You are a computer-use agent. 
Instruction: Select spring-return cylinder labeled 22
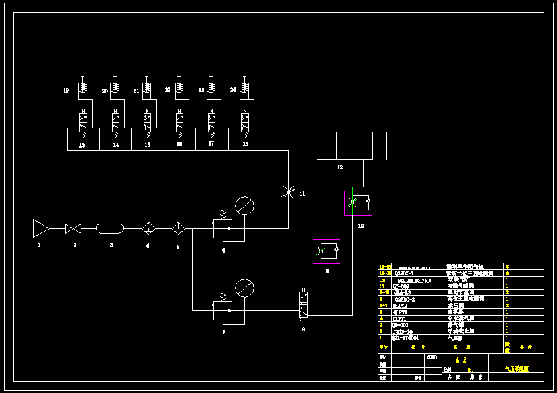tap(179, 88)
